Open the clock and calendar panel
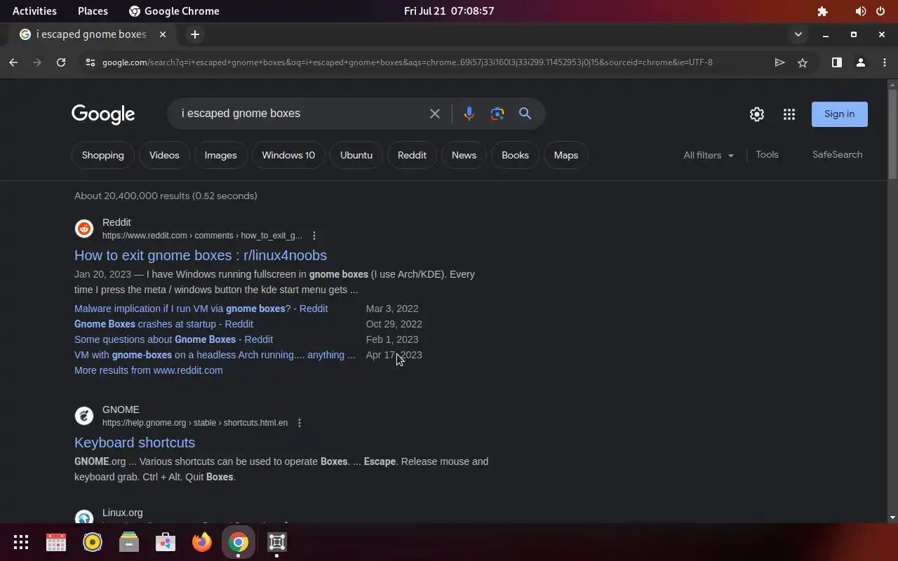 tap(449, 11)
